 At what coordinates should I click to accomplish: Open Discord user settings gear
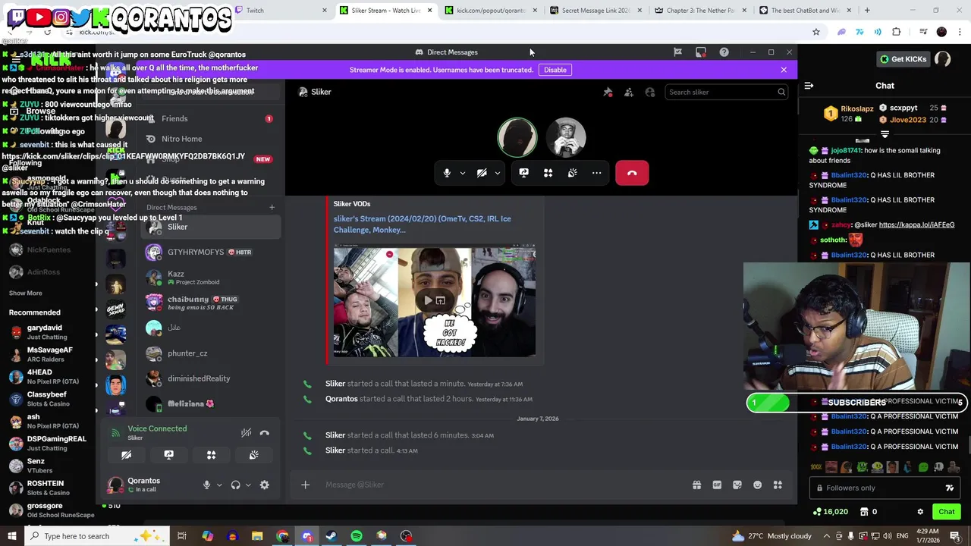[x=265, y=485]
